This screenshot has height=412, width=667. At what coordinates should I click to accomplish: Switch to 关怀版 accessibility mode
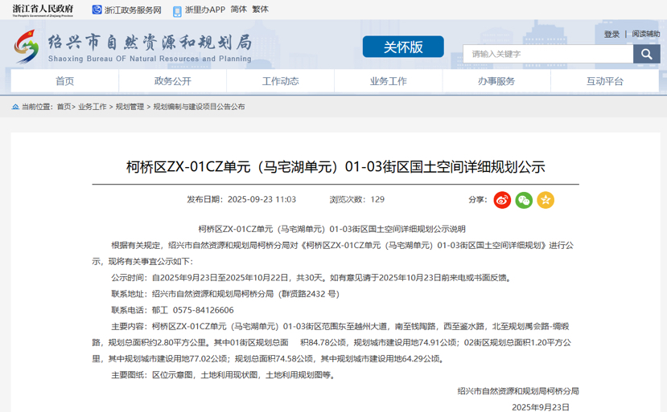(x=402, y=47)
